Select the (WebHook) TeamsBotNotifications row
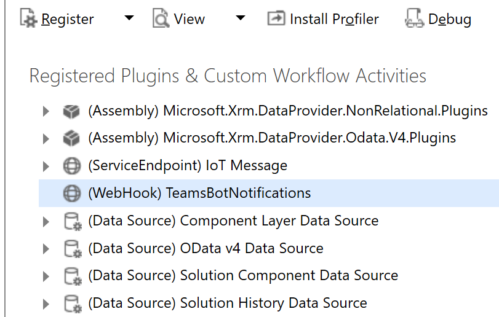The width and height of the screenshot is (499, 317). [199, 194]
